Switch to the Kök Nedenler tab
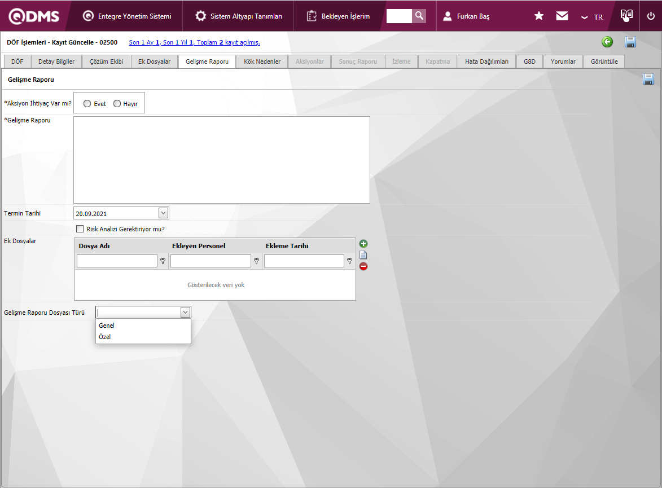Viewport: 662px width, 488px height. coord(262,61)
